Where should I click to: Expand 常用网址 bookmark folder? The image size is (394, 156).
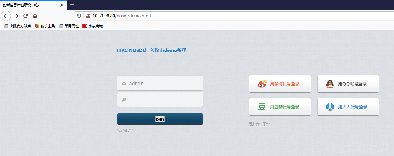[x=69, y=26]
